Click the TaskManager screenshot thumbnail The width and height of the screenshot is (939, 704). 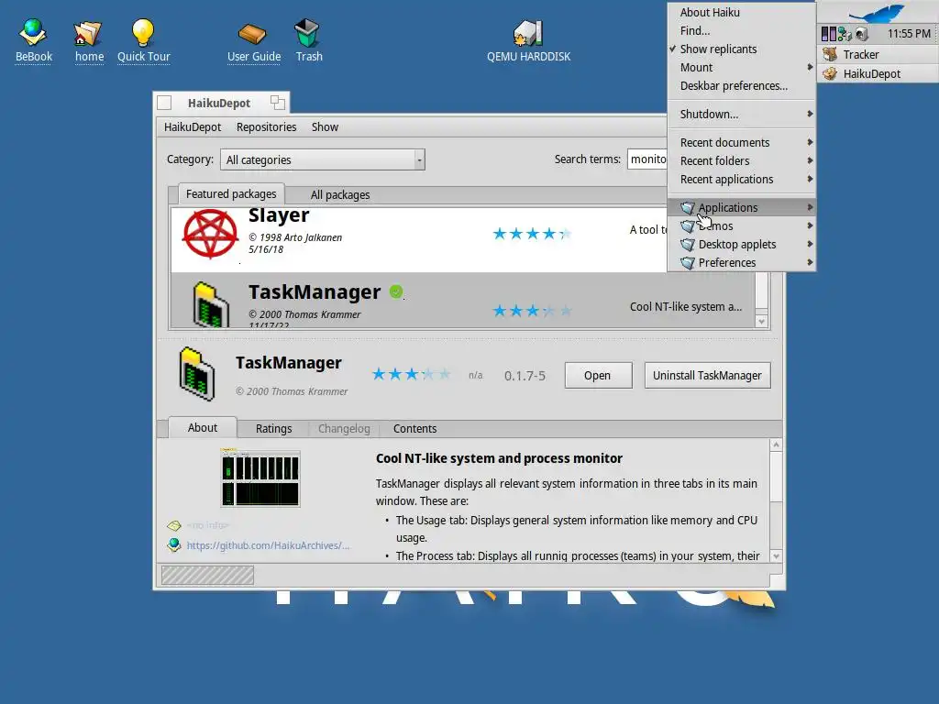pos(260,478)
